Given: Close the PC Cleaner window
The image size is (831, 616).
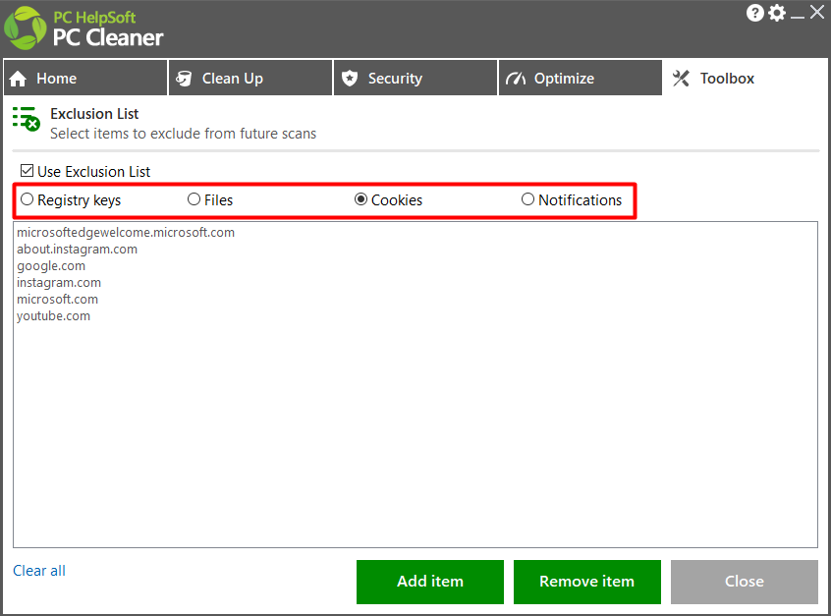Looking at the screenshot, I should click(816, 12).
